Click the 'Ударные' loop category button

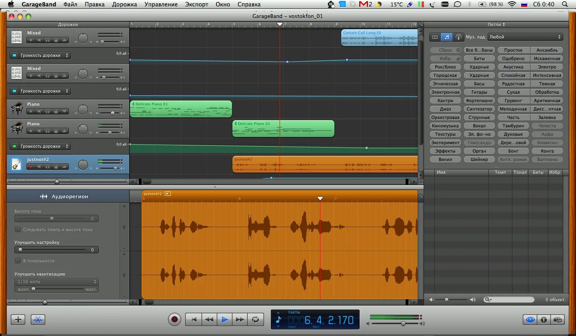479,66
